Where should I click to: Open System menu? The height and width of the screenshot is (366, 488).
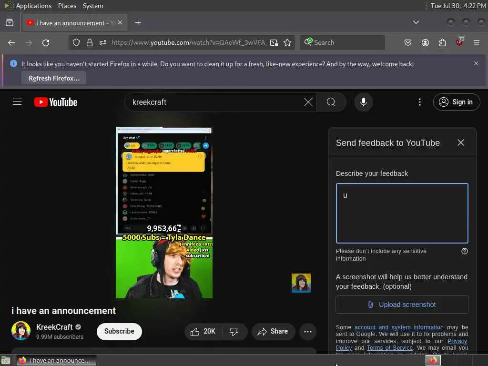pos(93,6)
